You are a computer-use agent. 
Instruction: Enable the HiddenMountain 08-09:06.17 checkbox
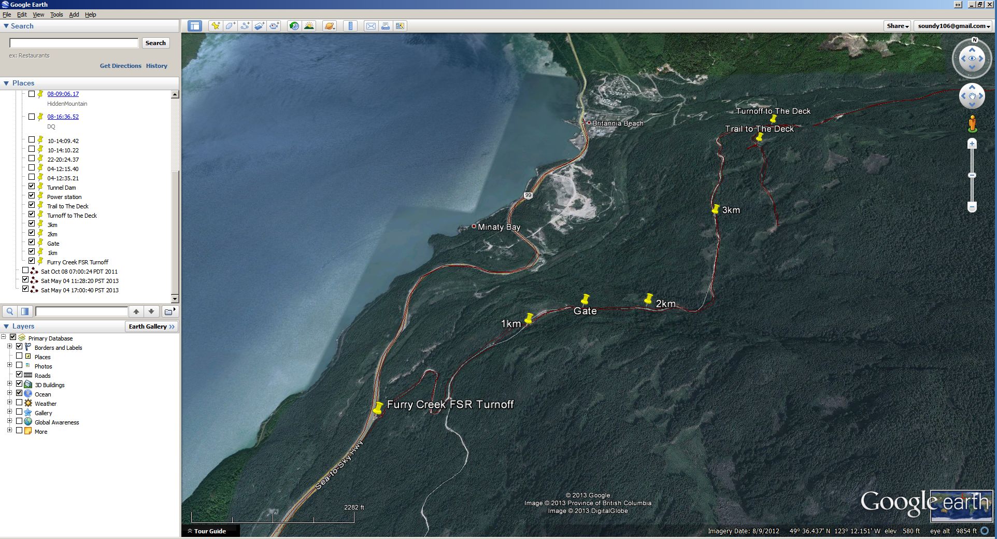point(32,94)
